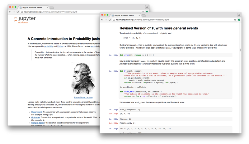Click back arrow in front browser window

pyautogui.click(x=102, y=20)
